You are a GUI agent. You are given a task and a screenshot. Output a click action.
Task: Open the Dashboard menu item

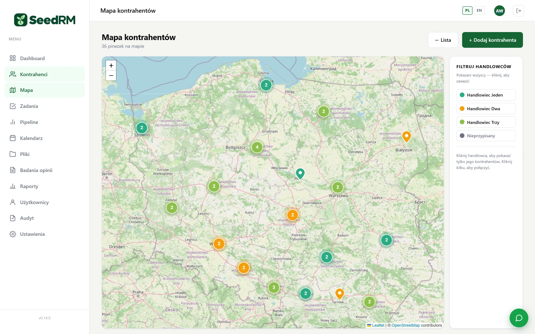point(45,58)
